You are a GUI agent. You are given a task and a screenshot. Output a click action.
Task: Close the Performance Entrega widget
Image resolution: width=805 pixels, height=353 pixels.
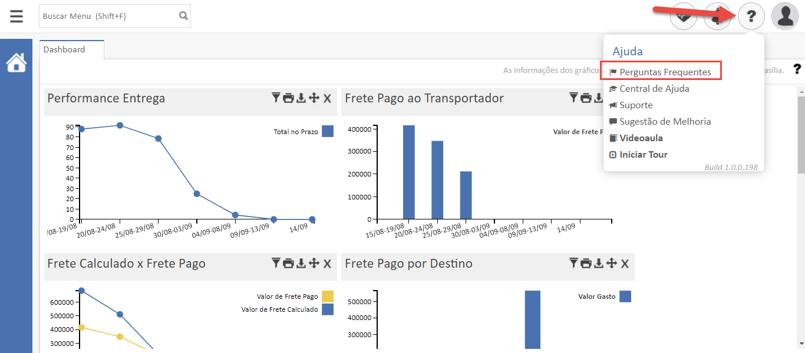[x=327, y=98]
